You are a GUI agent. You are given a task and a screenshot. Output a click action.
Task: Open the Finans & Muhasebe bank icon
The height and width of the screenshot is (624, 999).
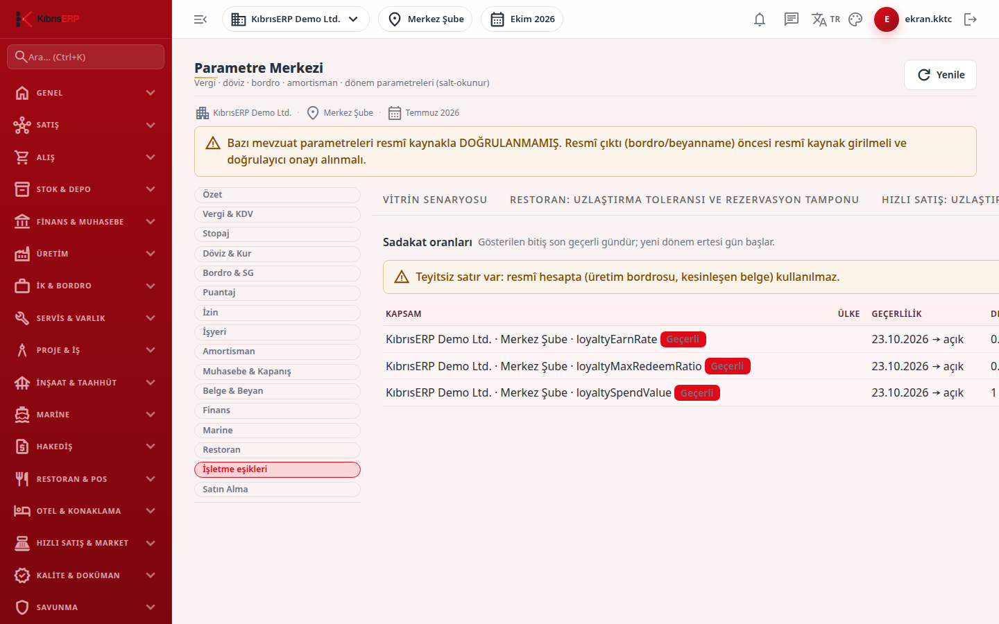point(22,222)
